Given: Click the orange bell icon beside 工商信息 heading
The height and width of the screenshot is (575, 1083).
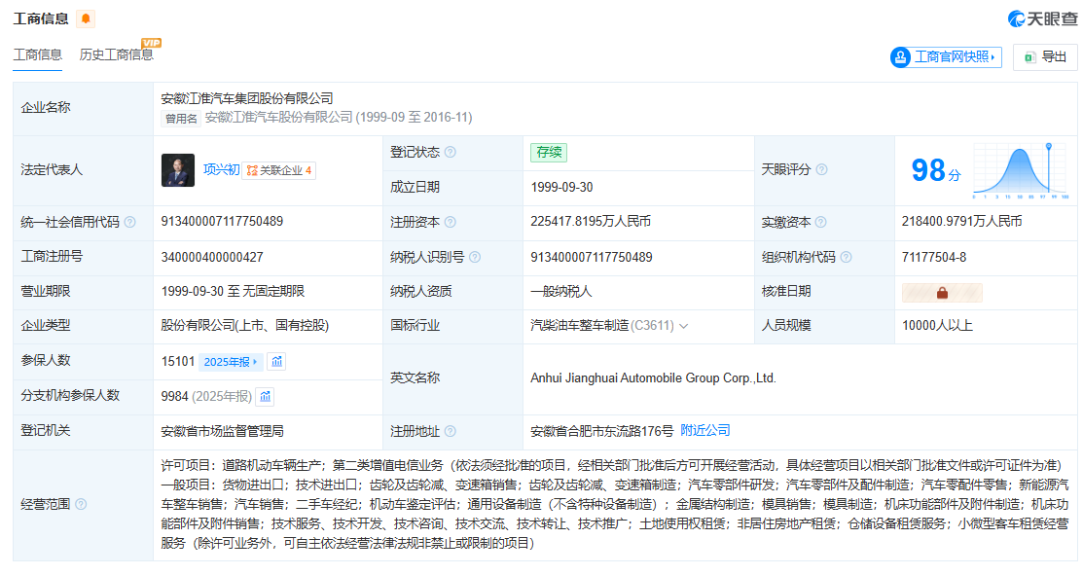Looking at the screenshot, I should point(86,18).
